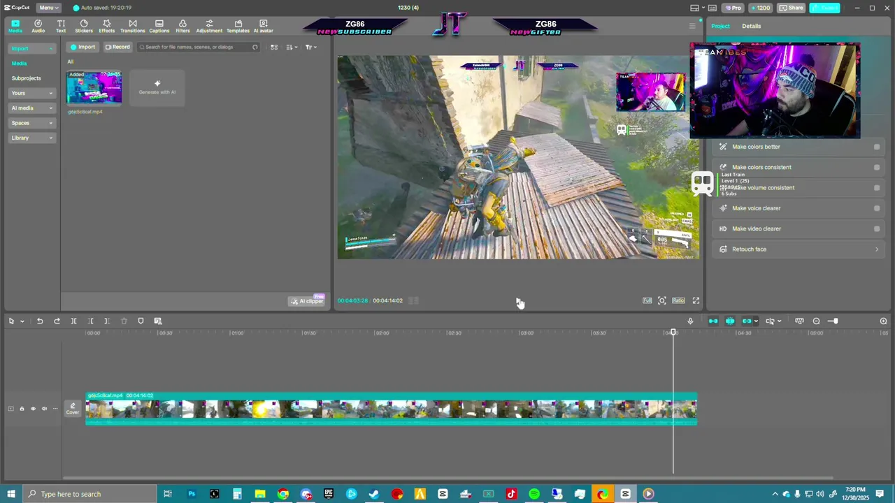Open the Text tool panel
The width and height of the screenshot is (895, 503).
(x=61, y=27)
